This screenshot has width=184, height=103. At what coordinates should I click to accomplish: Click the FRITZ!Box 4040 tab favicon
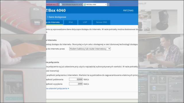[85, 5]
